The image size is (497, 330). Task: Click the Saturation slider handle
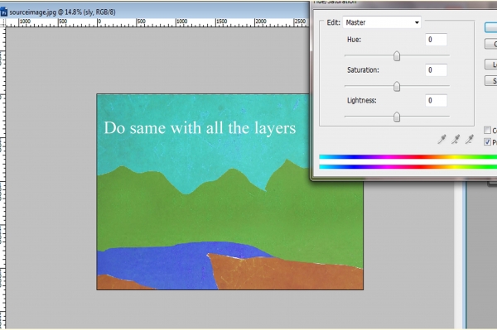[397, 86]
